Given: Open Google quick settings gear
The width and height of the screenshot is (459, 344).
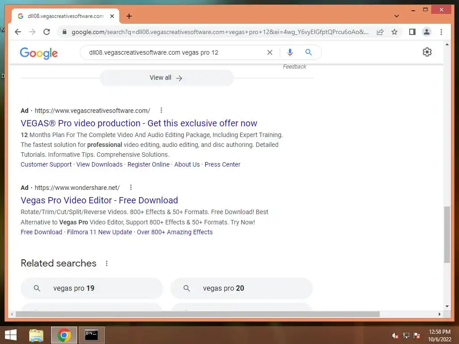Looking at the screenshot, I should pyautogui.click(x=427, y=52).
